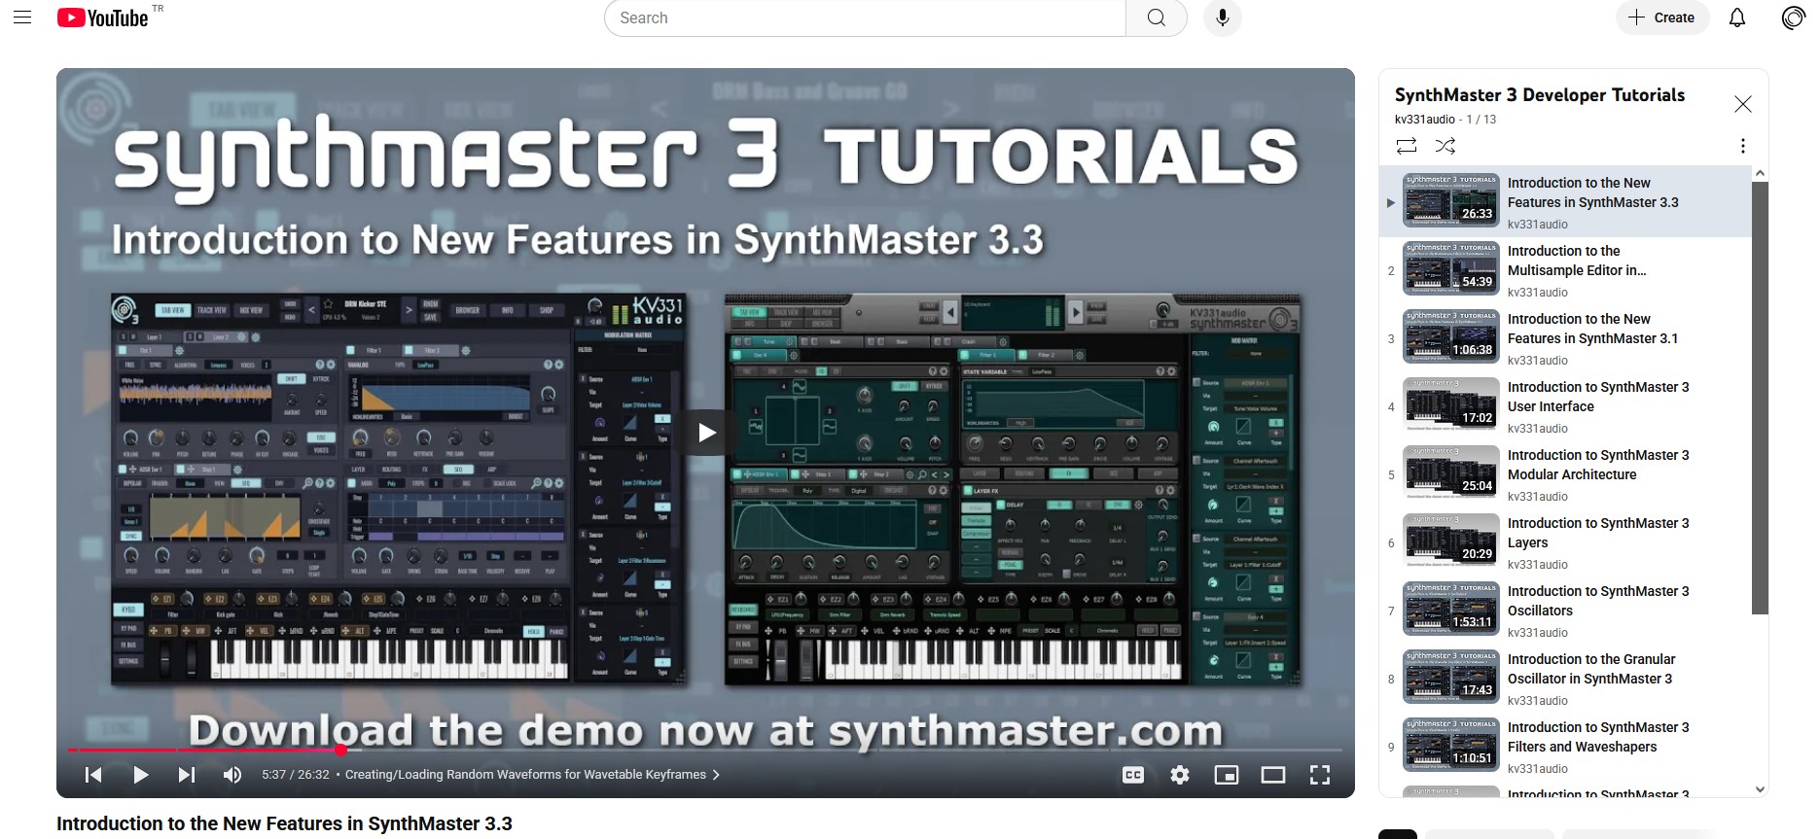Click the 20:29 Layers thumbnail

[1450, 540]
